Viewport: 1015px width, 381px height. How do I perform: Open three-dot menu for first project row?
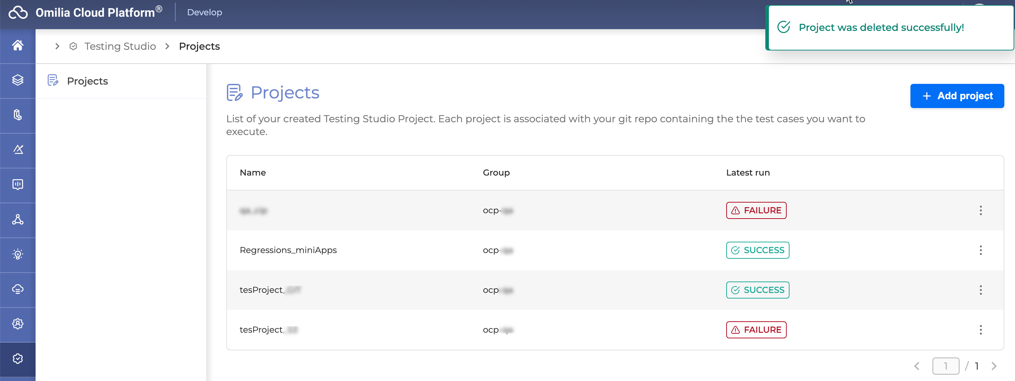click(x=981, y=210)
